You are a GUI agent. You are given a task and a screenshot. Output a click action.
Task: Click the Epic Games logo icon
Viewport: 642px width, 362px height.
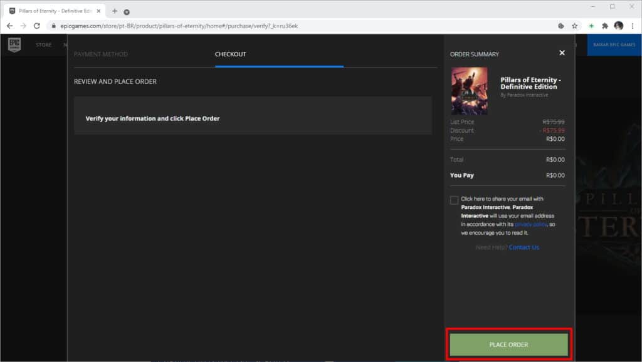[14, 44]
